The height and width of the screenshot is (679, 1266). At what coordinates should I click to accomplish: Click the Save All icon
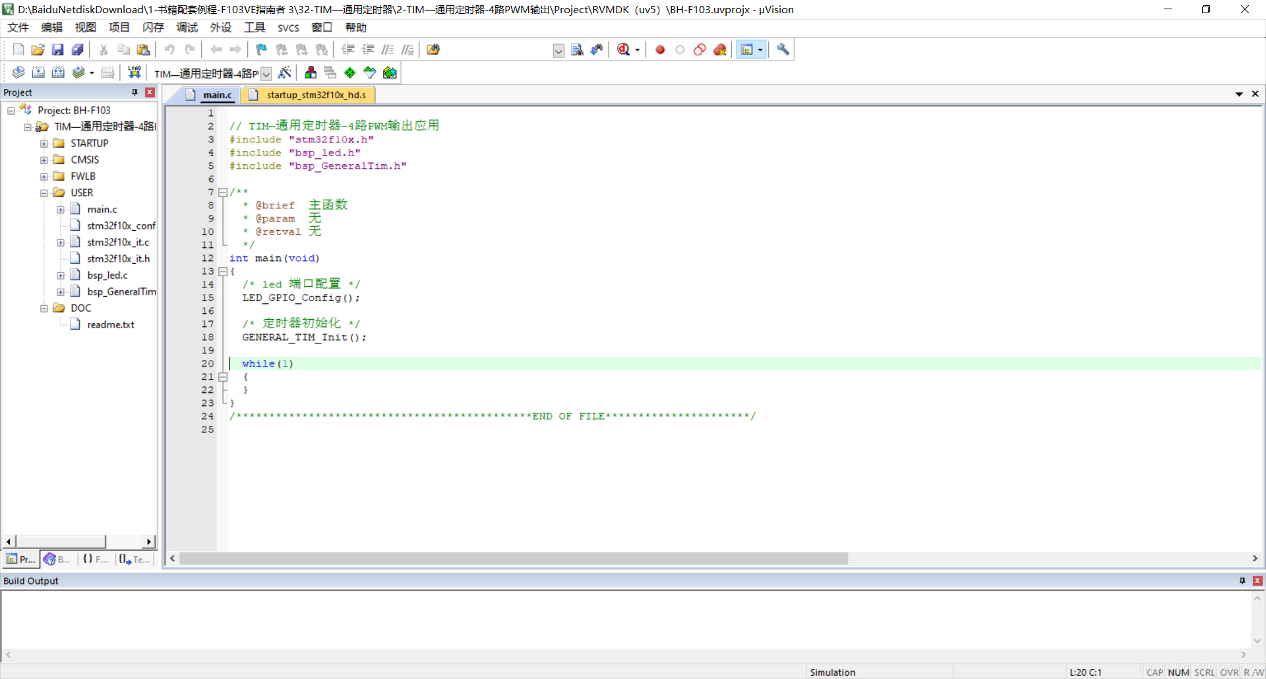78,49
